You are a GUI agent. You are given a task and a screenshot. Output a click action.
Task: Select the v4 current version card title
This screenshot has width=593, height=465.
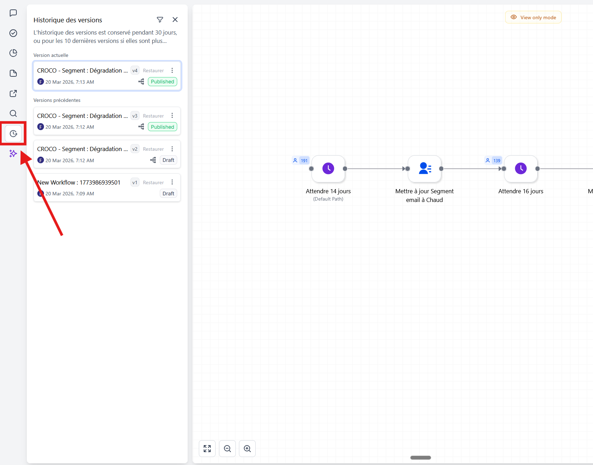pyautogui.click(x=82, y=70)
